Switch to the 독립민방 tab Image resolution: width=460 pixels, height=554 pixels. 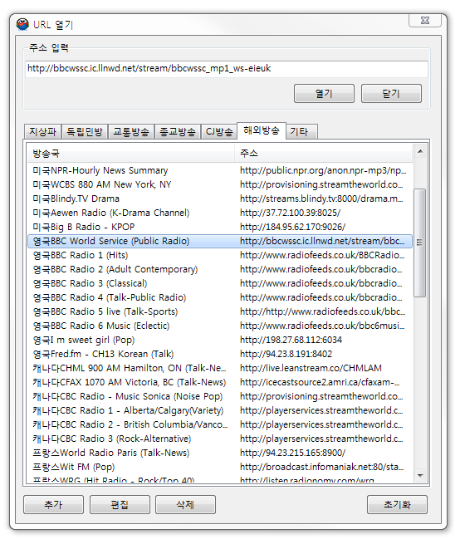coord(85,132)
